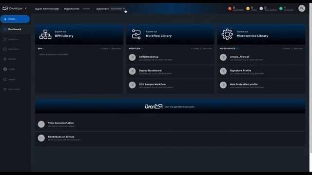Click the Auto-refresh circular arrow icon
The image size is (312, 175).
click(5, 89)
